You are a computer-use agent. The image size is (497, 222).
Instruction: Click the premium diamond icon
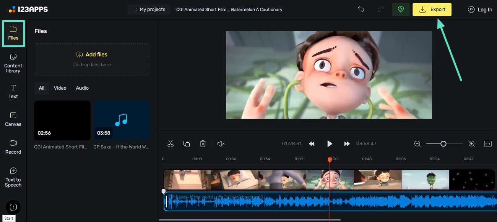(401, 10)
